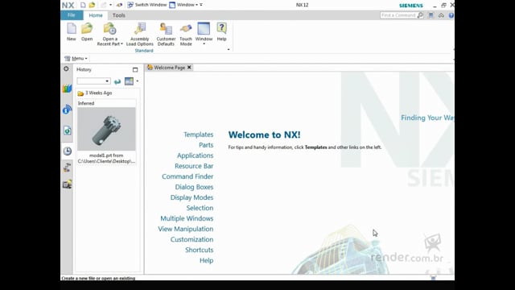
Task: Open the Reuse Library books tab in resource bar
Action: coord(67,89)
